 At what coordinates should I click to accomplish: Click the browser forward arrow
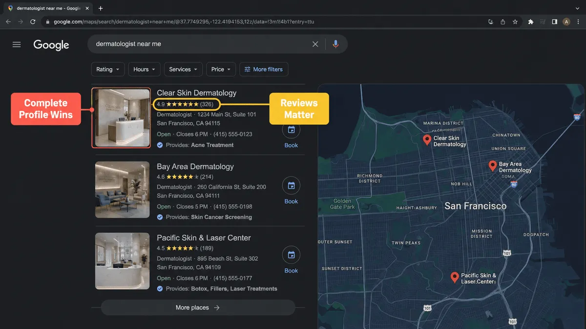click(21, 22)
